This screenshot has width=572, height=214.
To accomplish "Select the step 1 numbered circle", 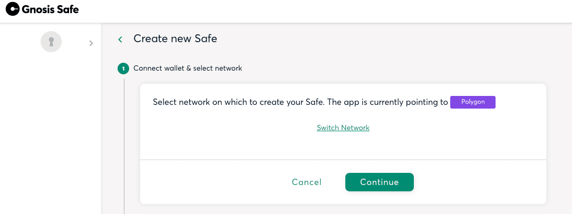I will coord(123,69).
